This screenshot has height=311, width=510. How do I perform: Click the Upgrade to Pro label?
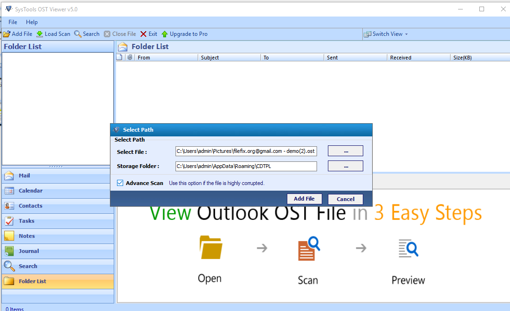(189, 34)
